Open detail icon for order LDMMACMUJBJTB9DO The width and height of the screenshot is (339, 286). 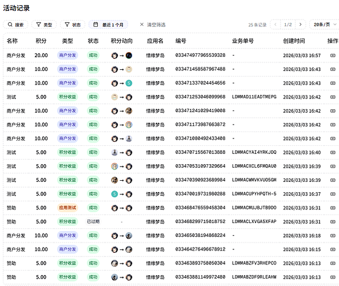pyautogui.click(x=333, y=208)
